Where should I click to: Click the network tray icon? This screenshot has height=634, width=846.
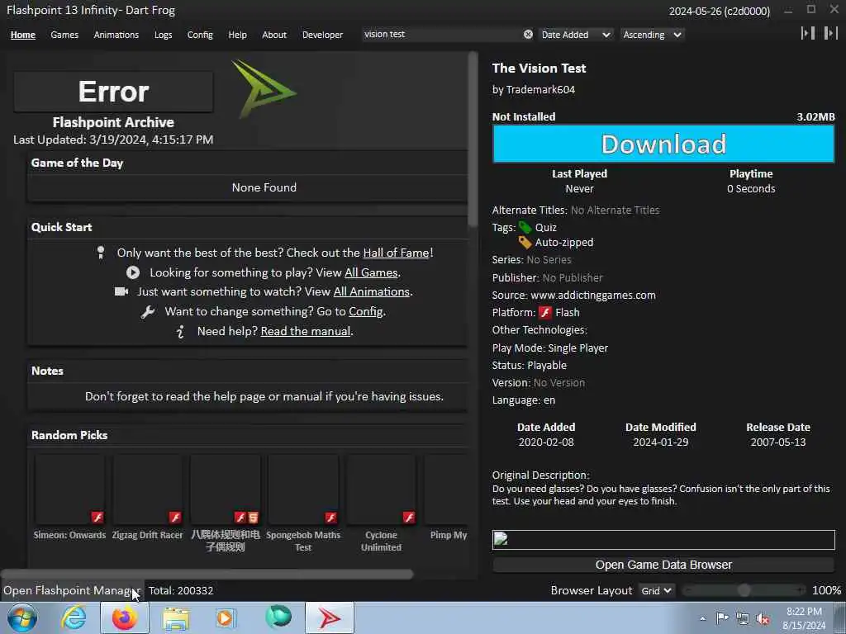(743, 618)
